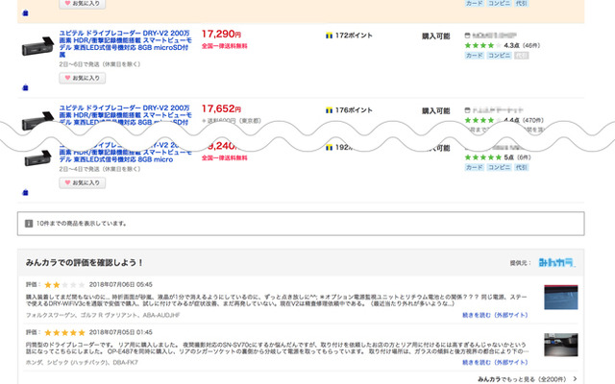Click the コンビニ payment tag under the 5点 rating
Image resolution: width=615 pixels, height=384 pixels.
tap(499, 168)
